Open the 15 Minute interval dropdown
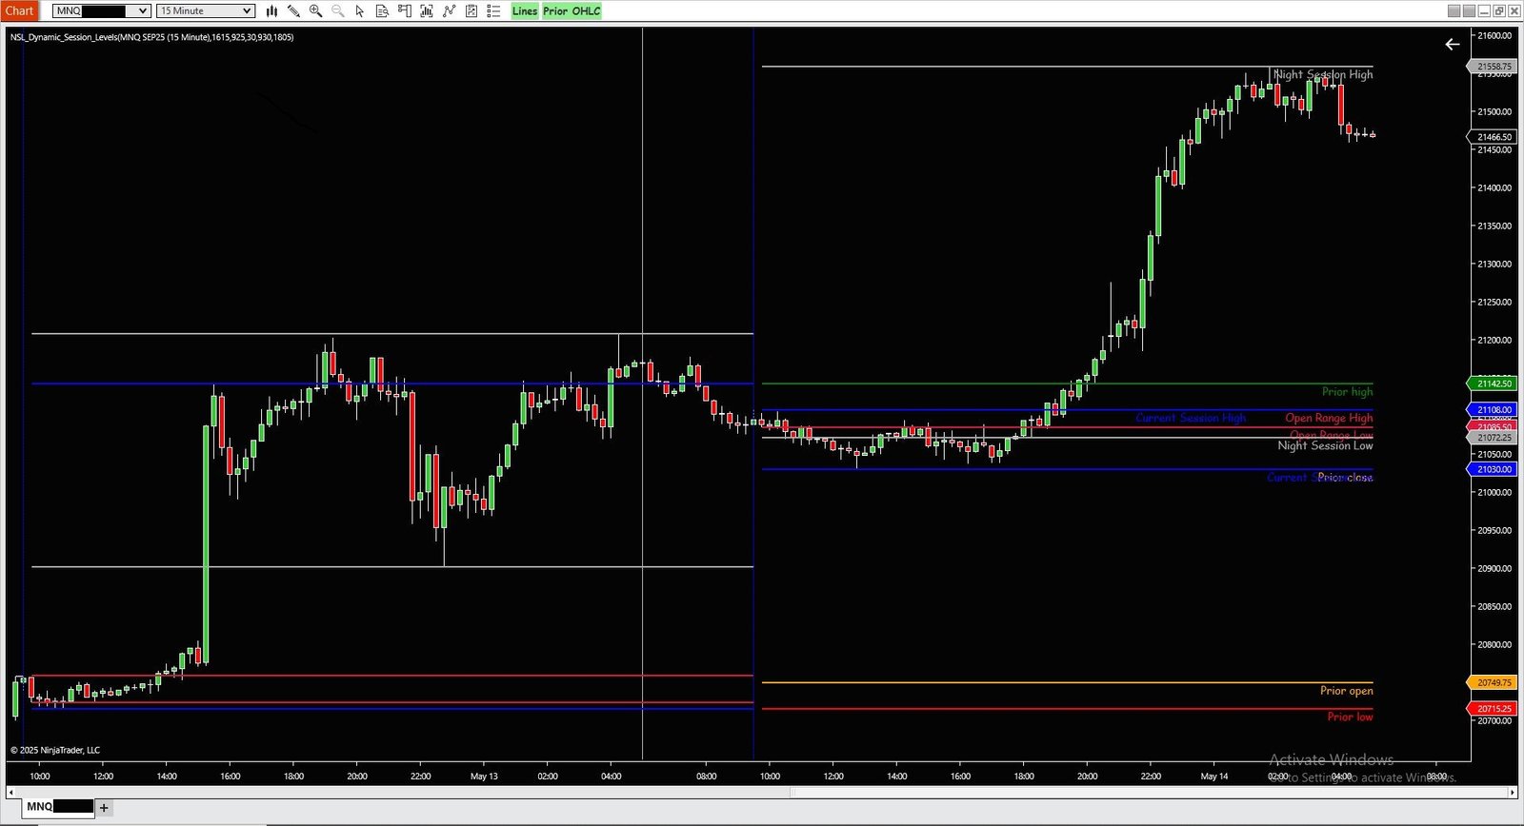The image size is (1524, 826). click(x=247, y=11)
